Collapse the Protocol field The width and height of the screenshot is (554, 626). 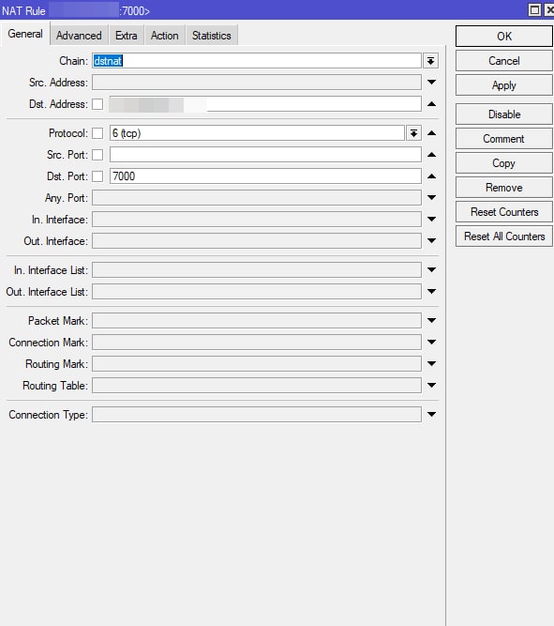tap(431, 133)
